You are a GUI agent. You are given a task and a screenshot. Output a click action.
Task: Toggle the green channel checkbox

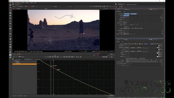point(140,44)
